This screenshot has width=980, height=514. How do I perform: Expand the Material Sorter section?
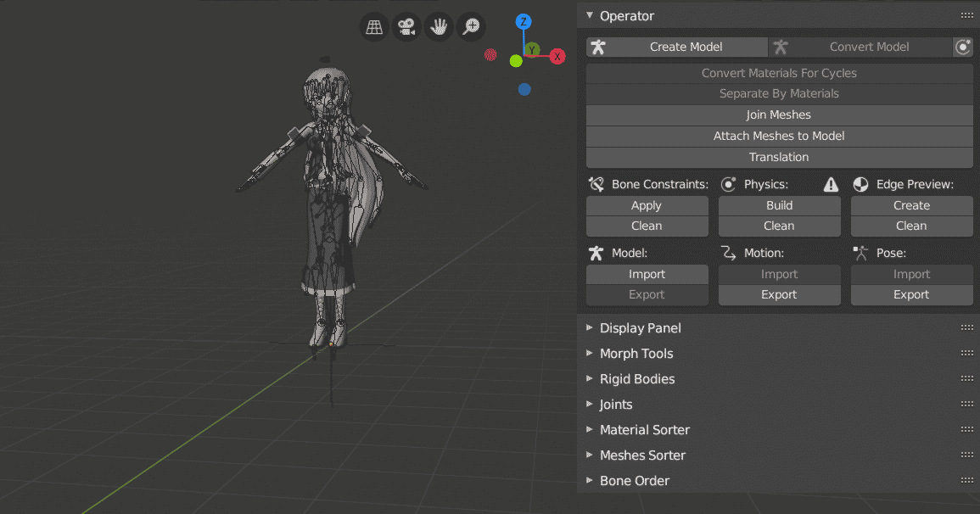(x=590, y=429)
